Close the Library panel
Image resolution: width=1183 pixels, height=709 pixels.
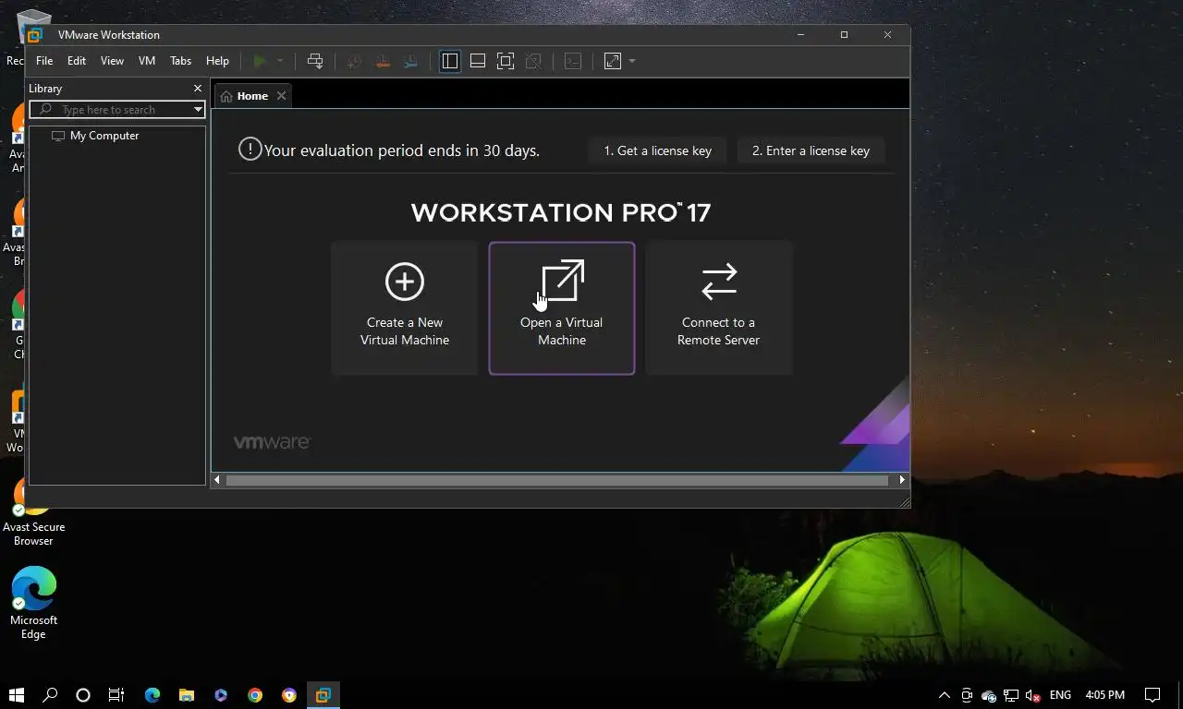coord(197,89)
